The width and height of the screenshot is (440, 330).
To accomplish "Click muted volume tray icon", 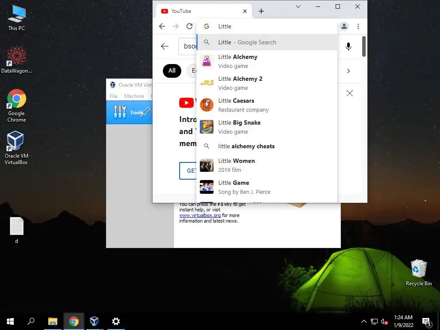I will [385, 321].
